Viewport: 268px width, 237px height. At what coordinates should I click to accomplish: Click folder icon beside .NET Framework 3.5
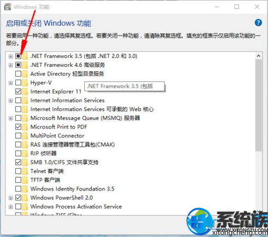click(25, 56)
